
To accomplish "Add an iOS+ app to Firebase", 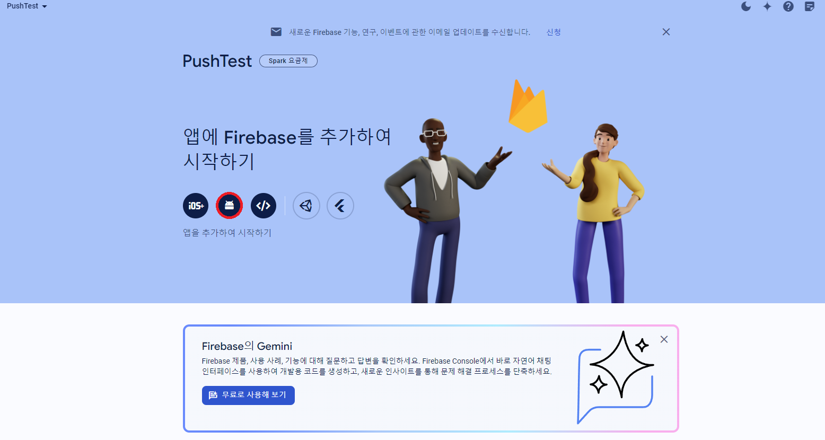I will point(196,206).
